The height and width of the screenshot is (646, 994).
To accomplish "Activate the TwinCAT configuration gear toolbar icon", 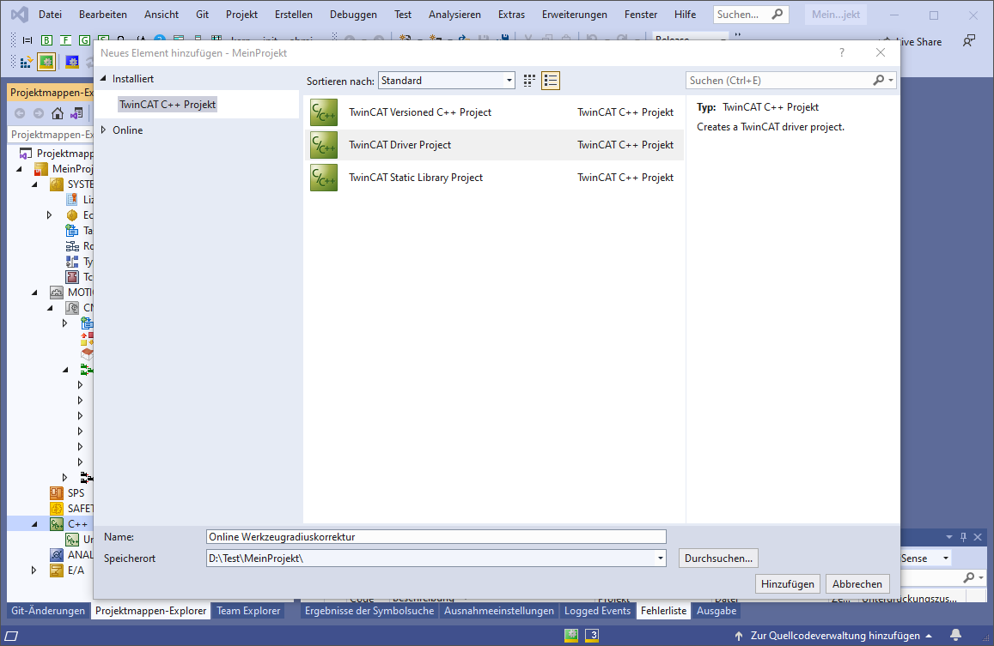I will point(46,62).
